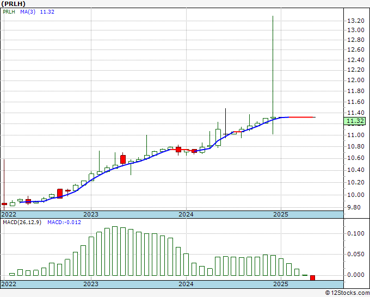The width and height of the screenshot is (370, 297).
Task: Click the 10.00 price axis label
Action: pos(356,195)
